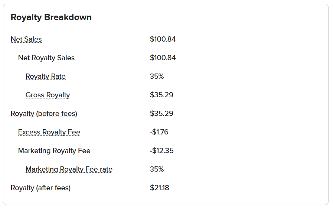Select Royalty before fees $35.29 value
The height and width of the screenshot is (208, 333).
pyautogui.click(x=161, y=113)
